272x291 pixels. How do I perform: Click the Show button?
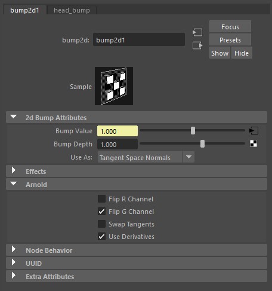[220, 53]
